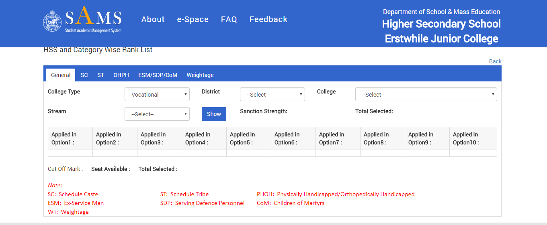Open the About page

pyautogui.click(x=153, y=19)
